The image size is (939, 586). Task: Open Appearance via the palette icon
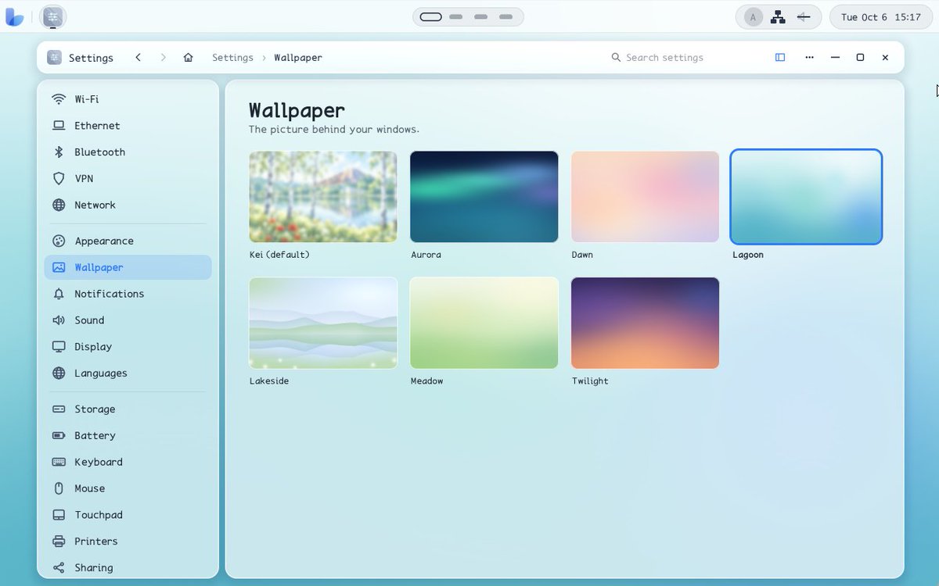(x=59, y=241)
